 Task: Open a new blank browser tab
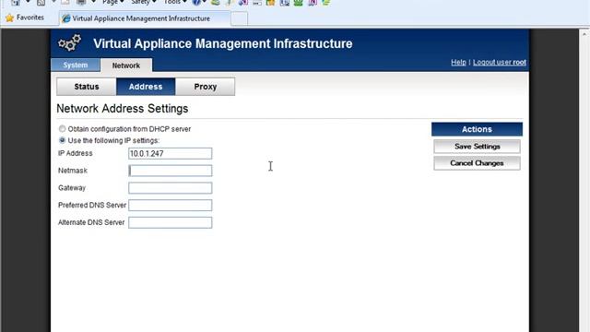click(x=239, y=18)
